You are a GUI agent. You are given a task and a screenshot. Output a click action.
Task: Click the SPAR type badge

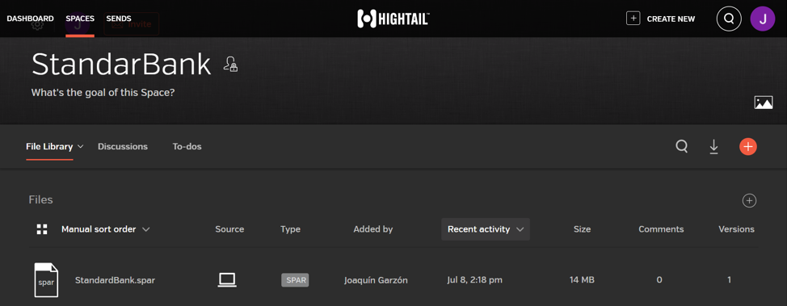pyautogui.click(x=295, y=280)
